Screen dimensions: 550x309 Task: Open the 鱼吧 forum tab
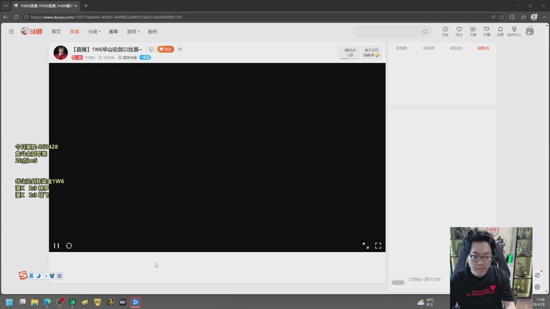click(x=152, y=32)
